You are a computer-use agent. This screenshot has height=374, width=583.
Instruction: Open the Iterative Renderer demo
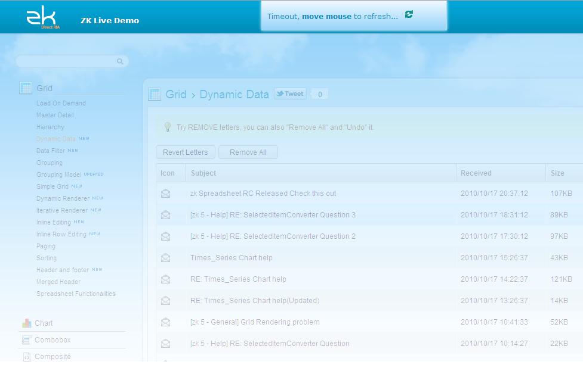point(62,210)
